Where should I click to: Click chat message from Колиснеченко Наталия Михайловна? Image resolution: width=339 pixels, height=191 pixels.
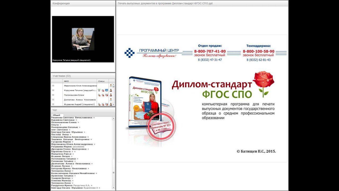point(74,173)
